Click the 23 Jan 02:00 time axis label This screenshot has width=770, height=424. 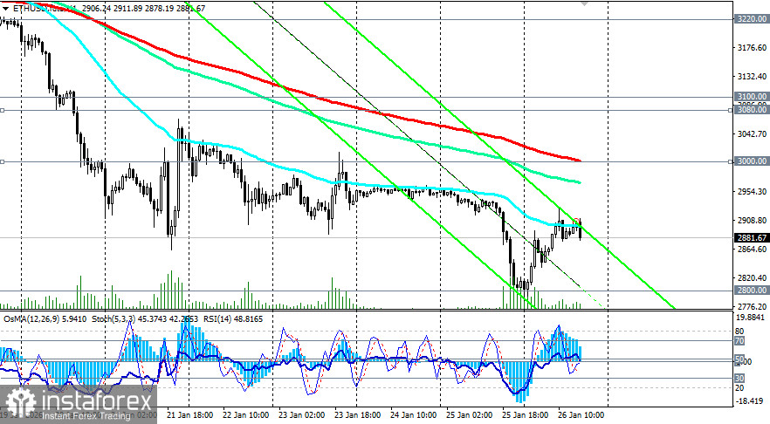click(x=301, y=415)
